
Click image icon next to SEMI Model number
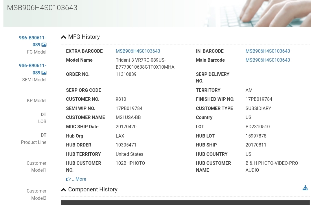coord(44,73)
